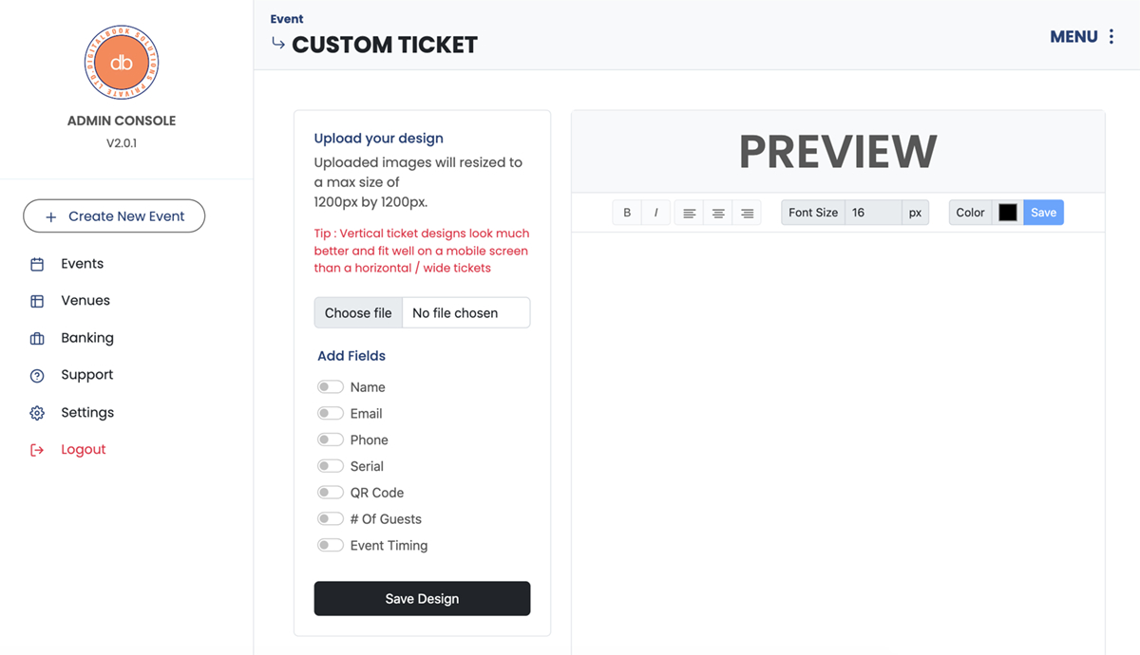The height and width of the screenshot is (655, 1140).
Task: Toggle the Event Timing field
Action: tap(331, 546)
